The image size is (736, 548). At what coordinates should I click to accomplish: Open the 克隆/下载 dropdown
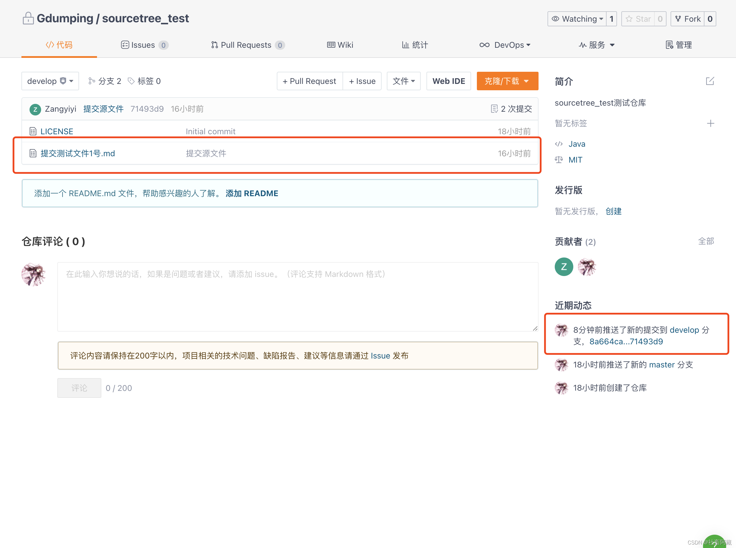click(x=507, y=81)
